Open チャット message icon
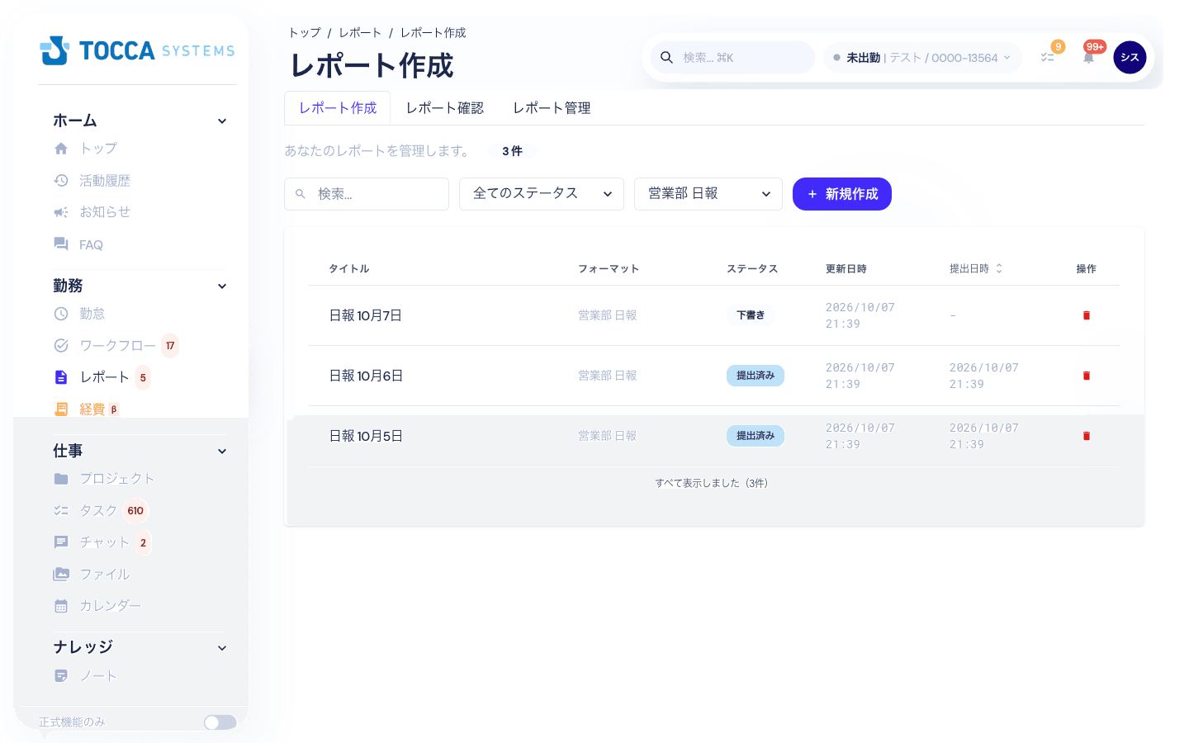Image resolution: width=1189 pixels, height=743 pixels. point(61,542)
